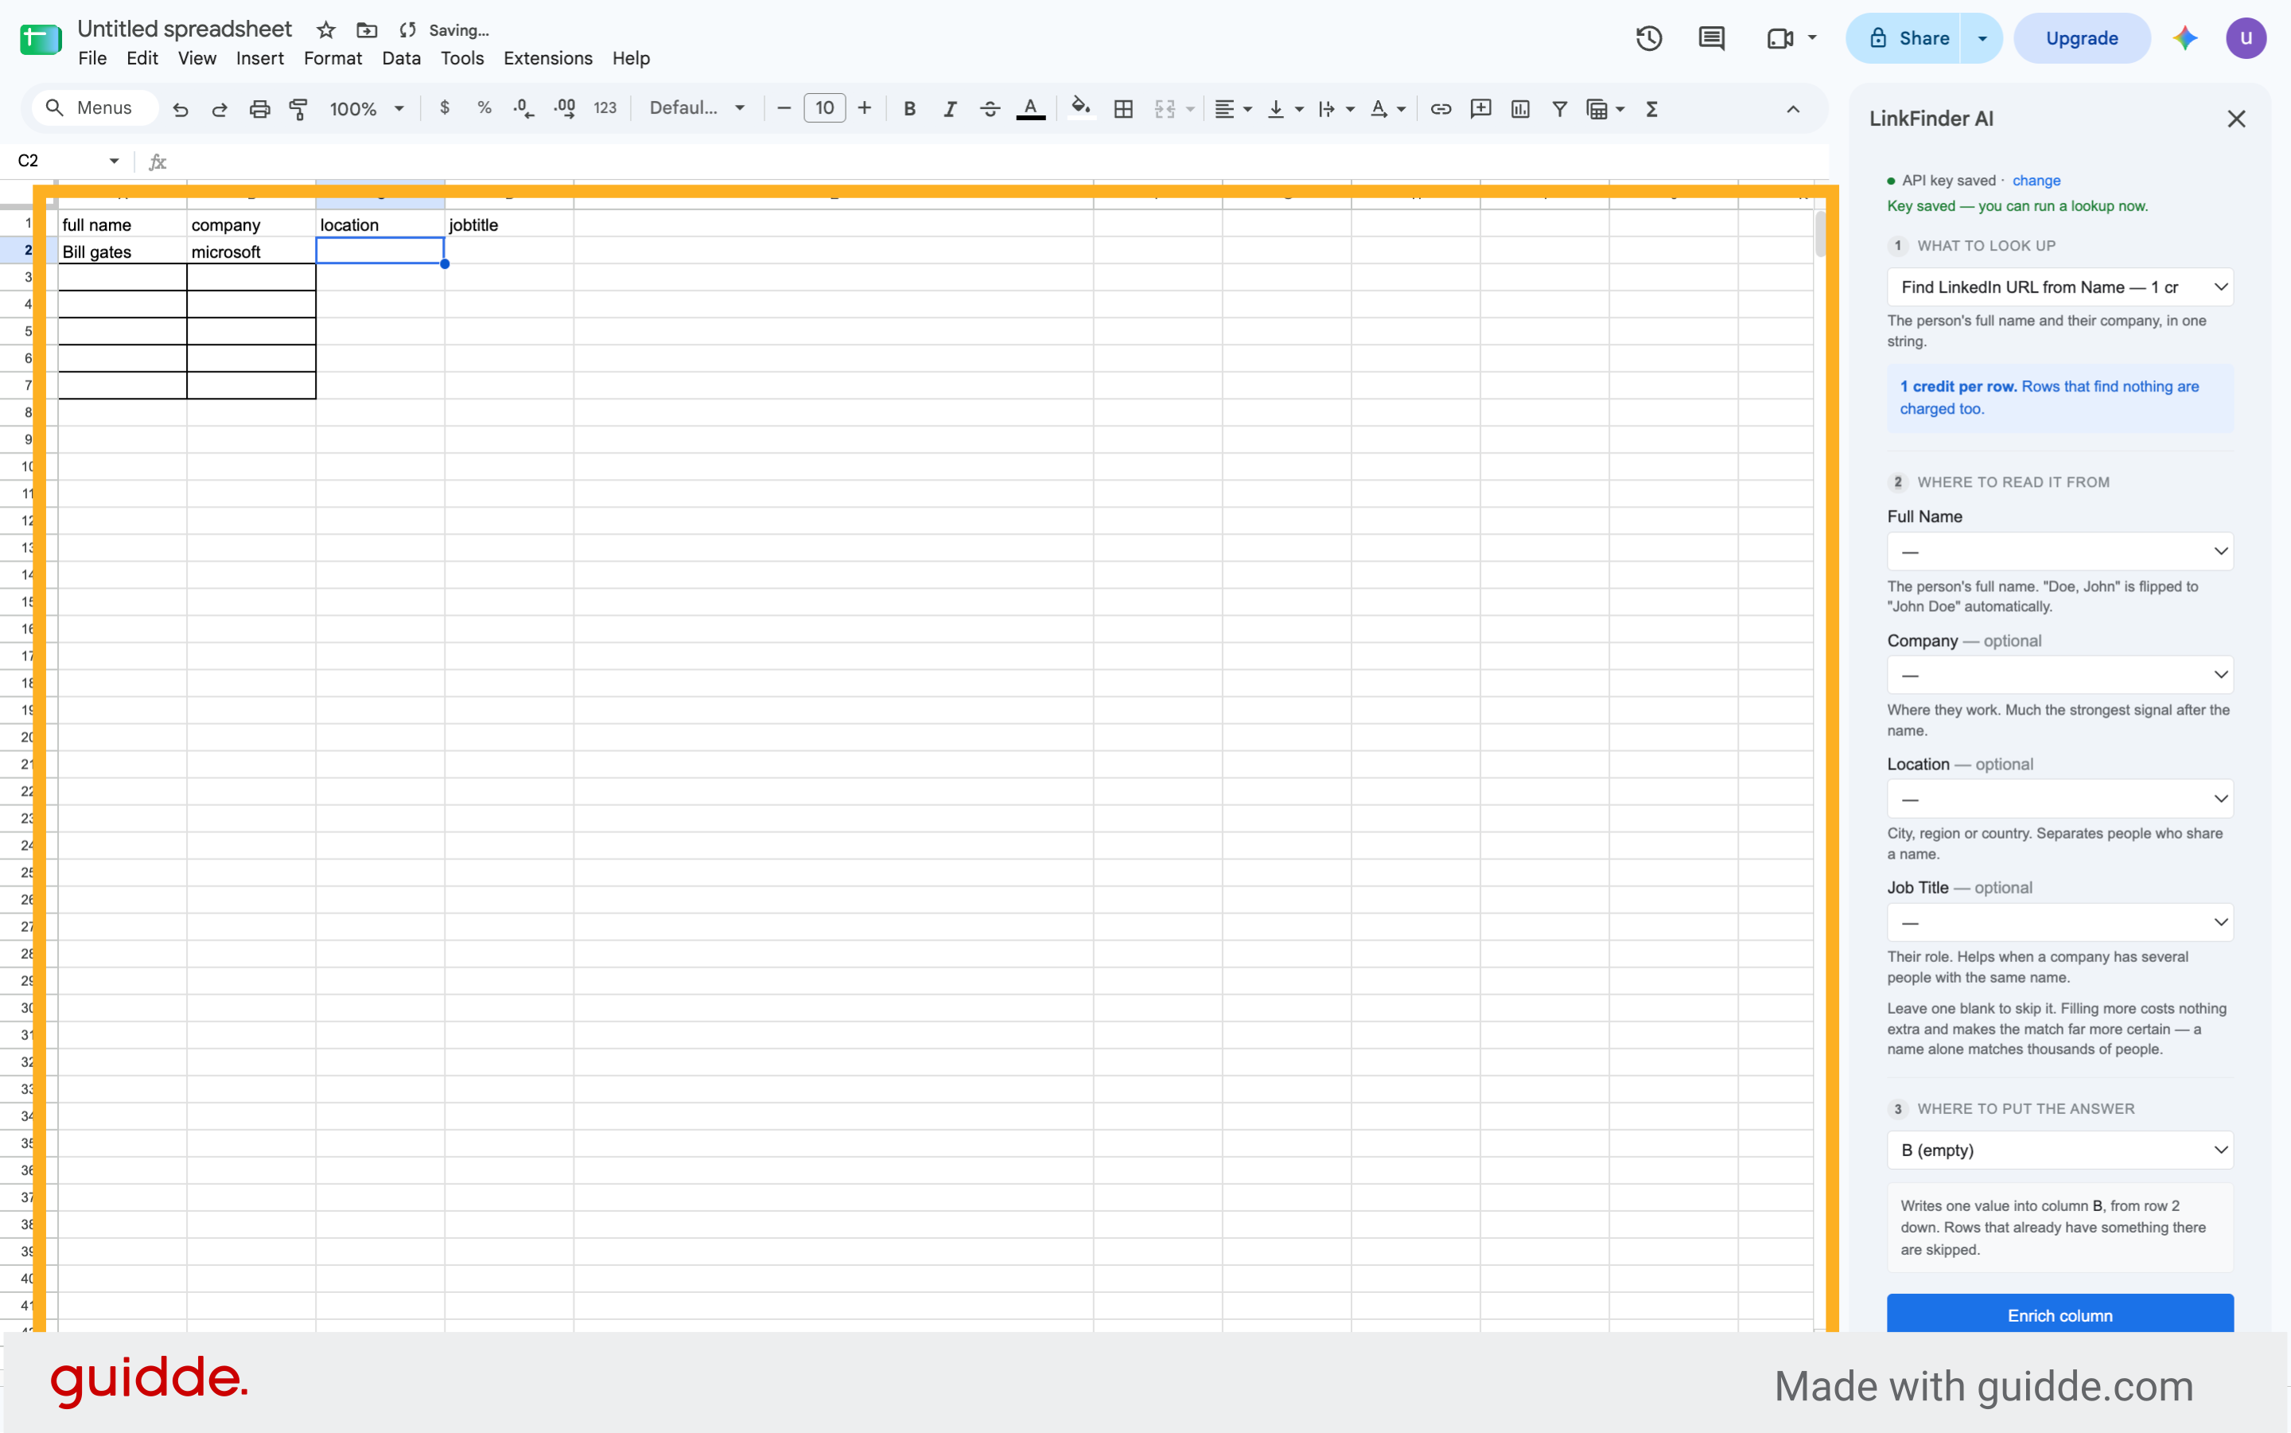Open share options dropdown arrow
Screen dimensions: 2291x1433
(1982, 39)
